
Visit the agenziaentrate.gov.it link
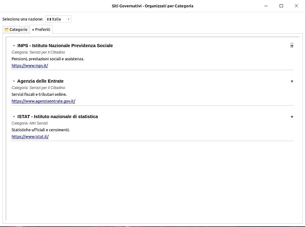pyautogui.click(x=43, y=101)
